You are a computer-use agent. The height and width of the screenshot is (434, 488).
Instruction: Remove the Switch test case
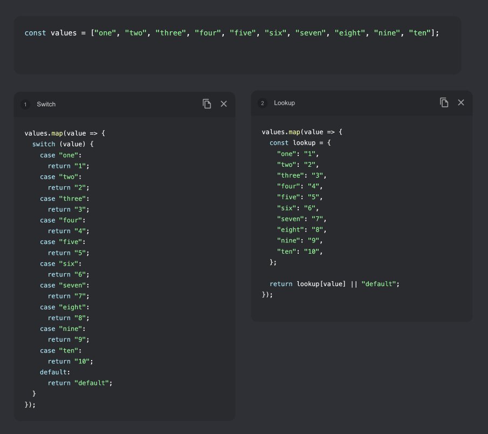coord(224,104)
